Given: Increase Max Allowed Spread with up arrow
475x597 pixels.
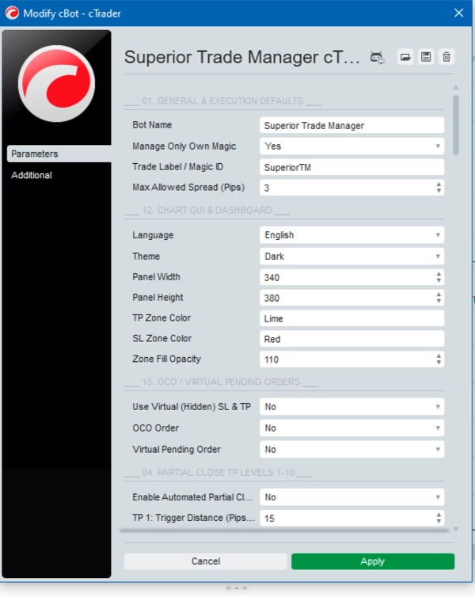Looking at the screenshot, I should point(439,184).
